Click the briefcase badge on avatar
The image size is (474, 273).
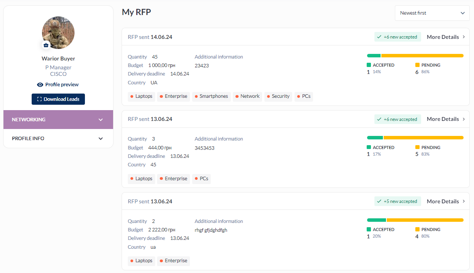(46, 45)
